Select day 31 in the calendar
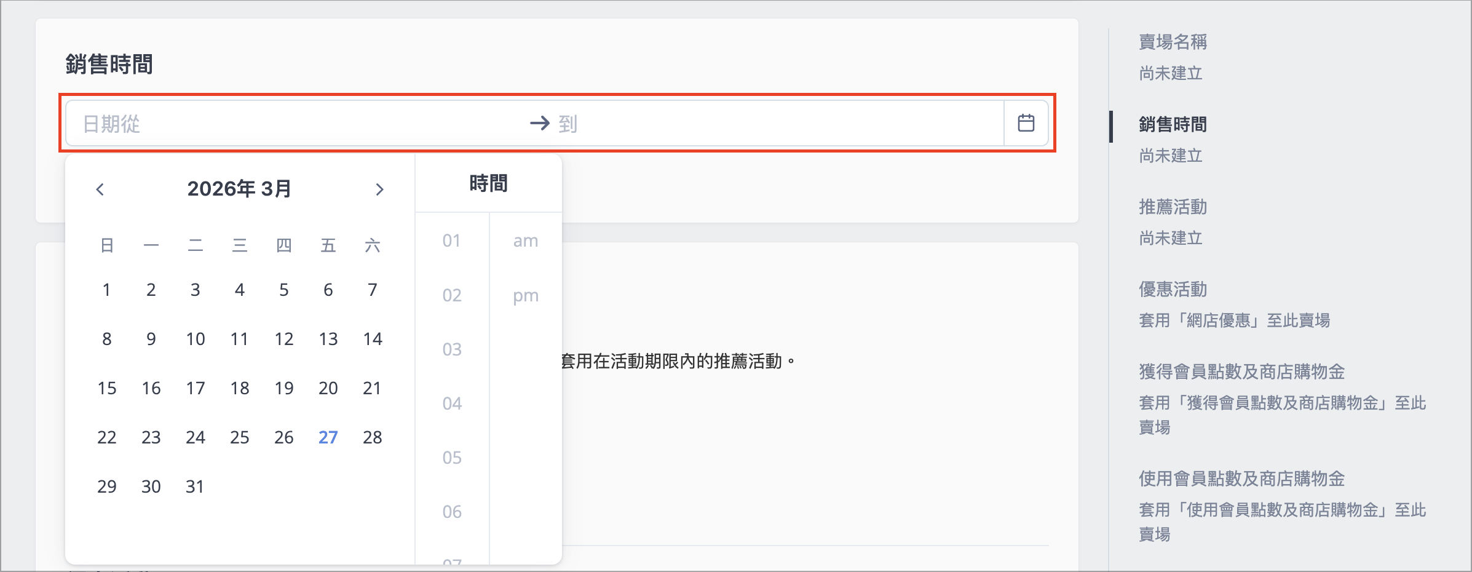This screenshot has height=572, width=1472. (x=196, y=487)
